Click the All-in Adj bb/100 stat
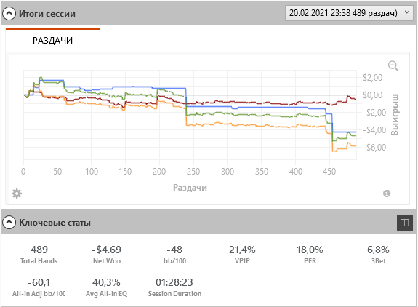 tap(39, 287)
